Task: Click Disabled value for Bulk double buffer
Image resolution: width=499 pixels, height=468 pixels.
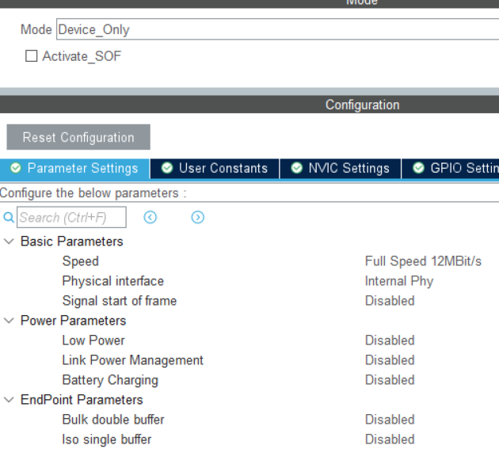Action: [390, 420]
